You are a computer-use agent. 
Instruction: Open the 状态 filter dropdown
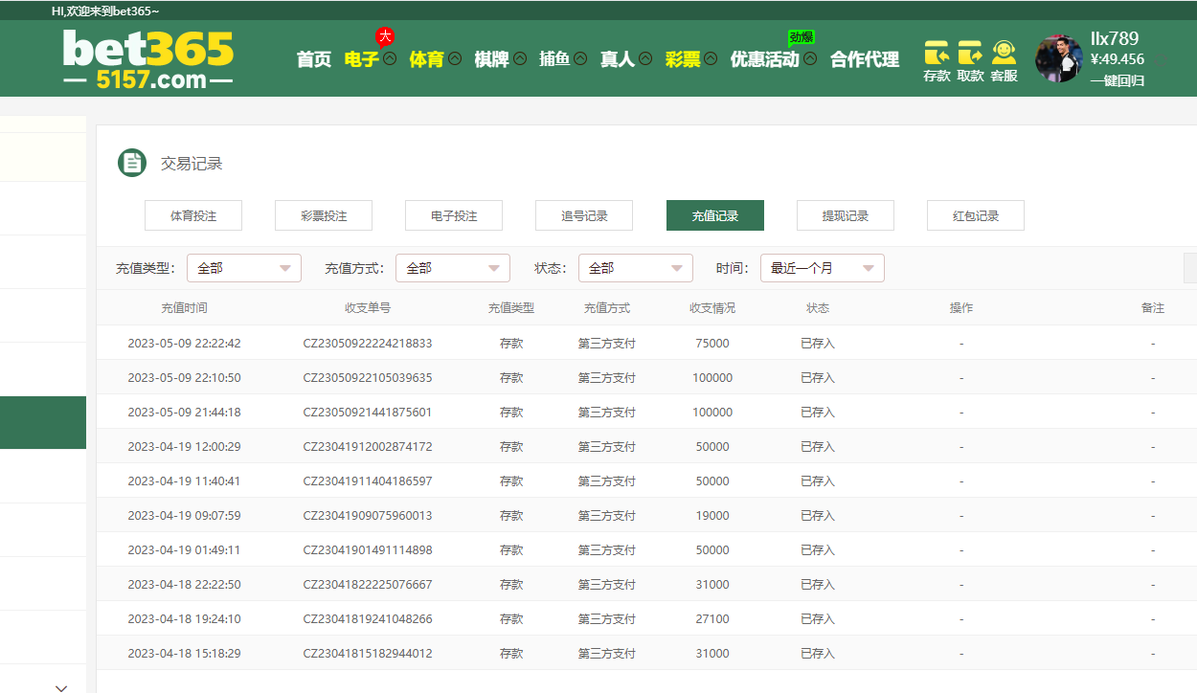pos(636,268)
